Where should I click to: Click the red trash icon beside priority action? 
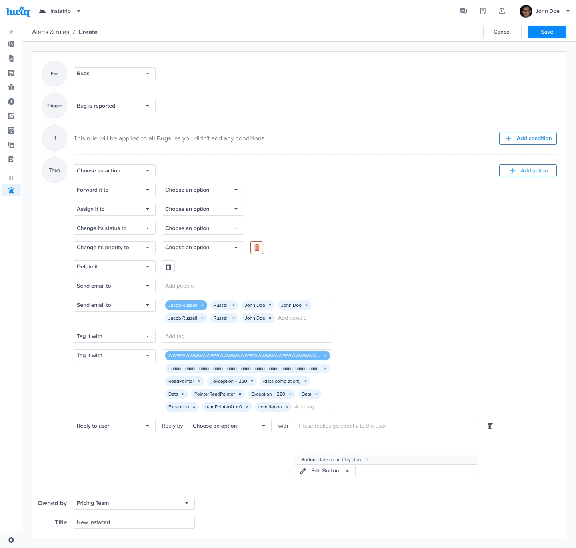coord(257,248)
